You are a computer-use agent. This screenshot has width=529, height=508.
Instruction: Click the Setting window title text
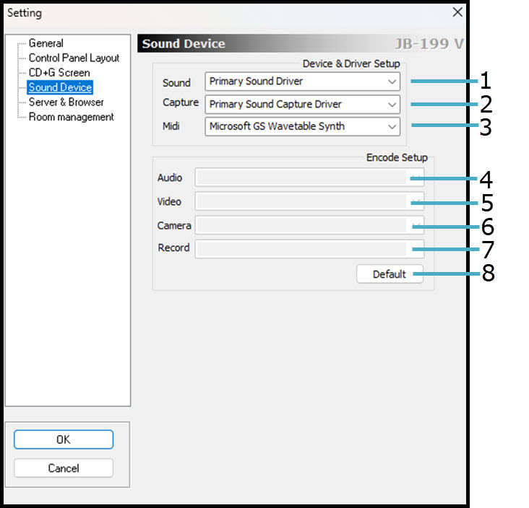[x=25, y=13]
